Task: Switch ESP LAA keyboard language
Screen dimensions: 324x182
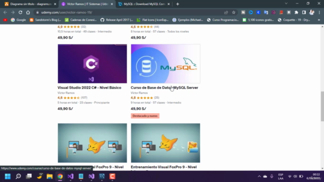Action: coord(280,176)
